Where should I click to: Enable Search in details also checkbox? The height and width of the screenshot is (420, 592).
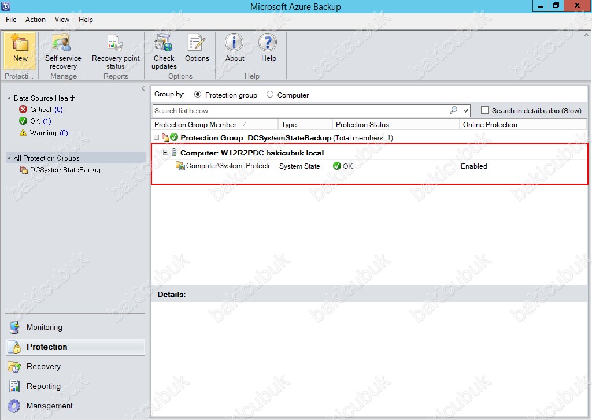click(485, 110)
